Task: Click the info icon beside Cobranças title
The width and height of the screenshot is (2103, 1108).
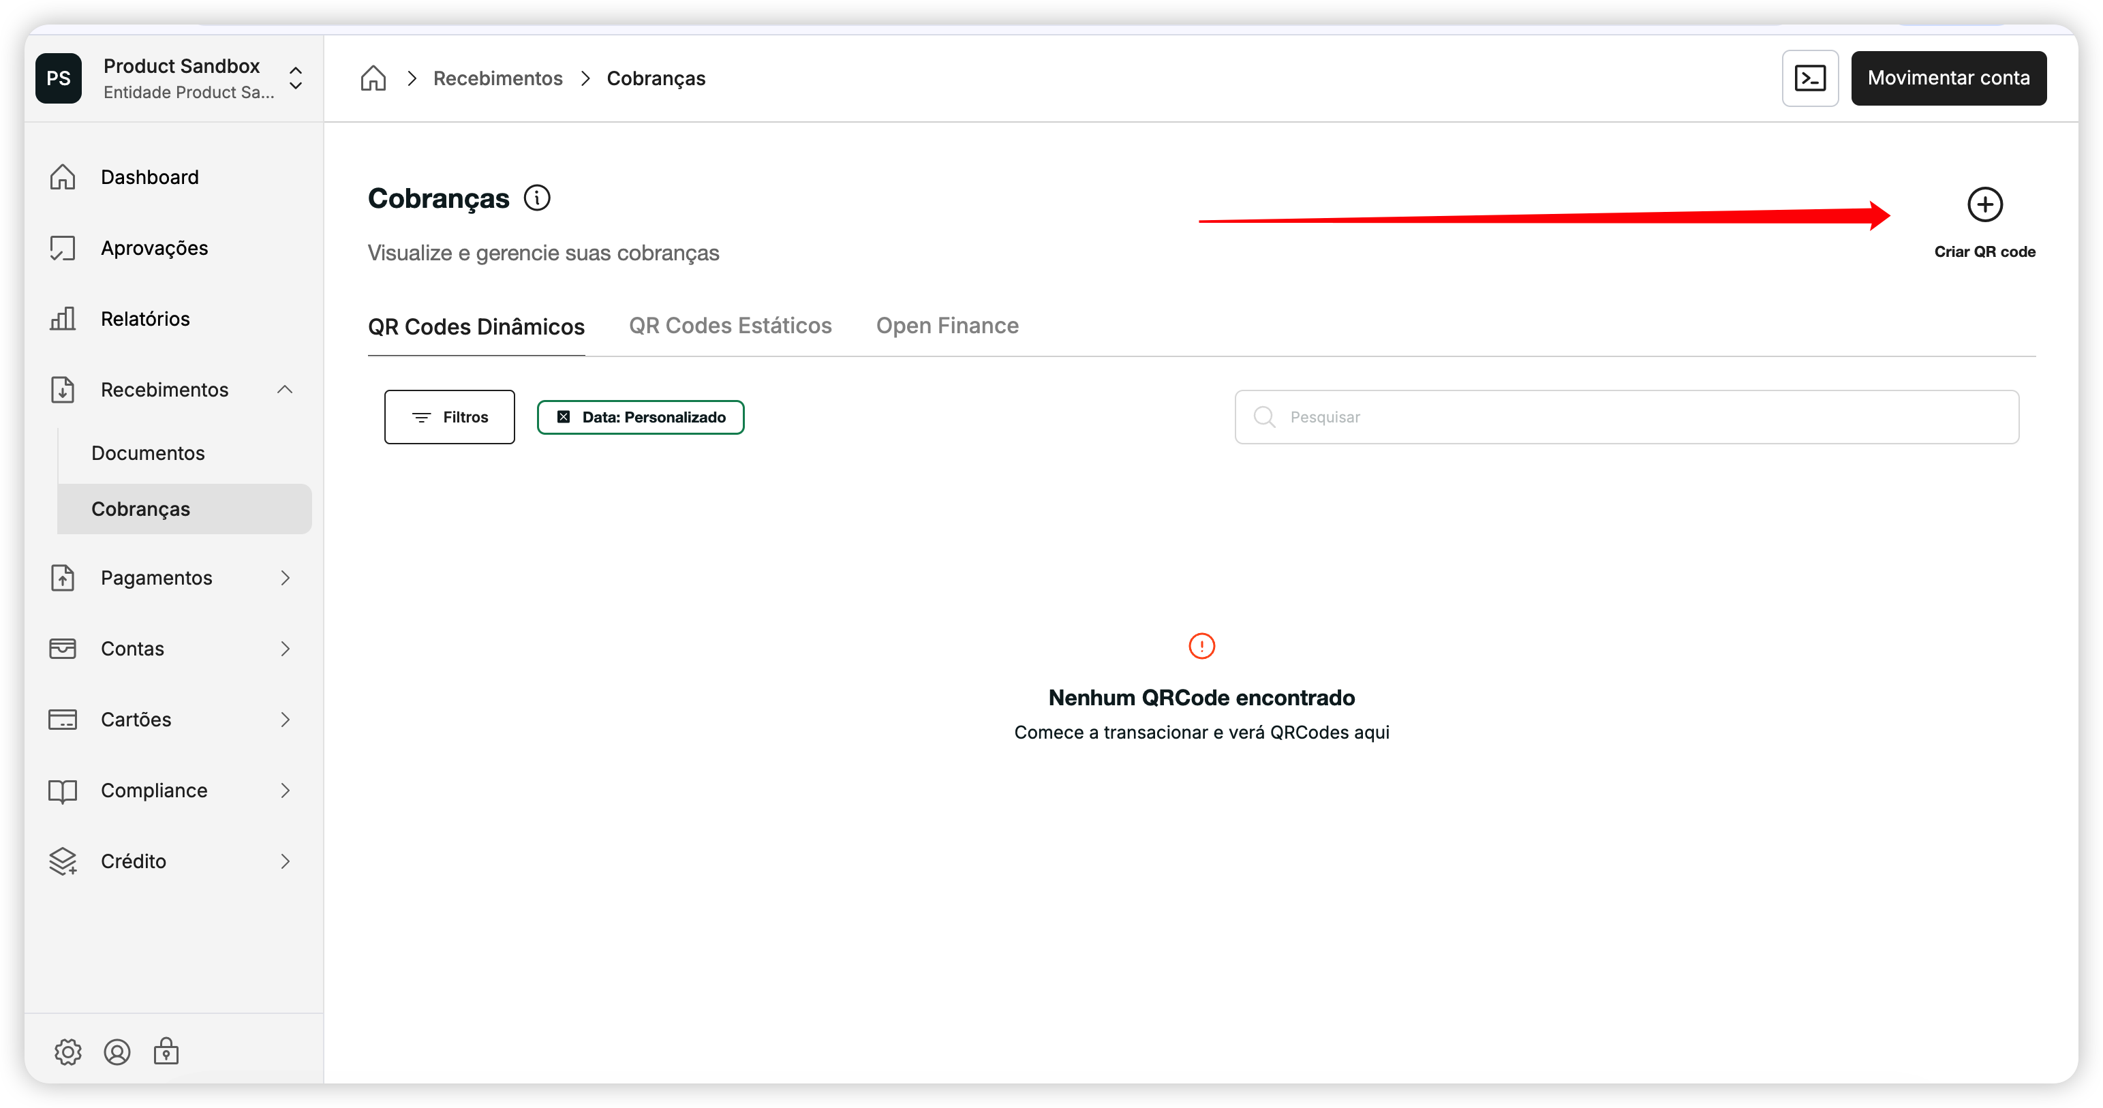Action: point(537,198)
